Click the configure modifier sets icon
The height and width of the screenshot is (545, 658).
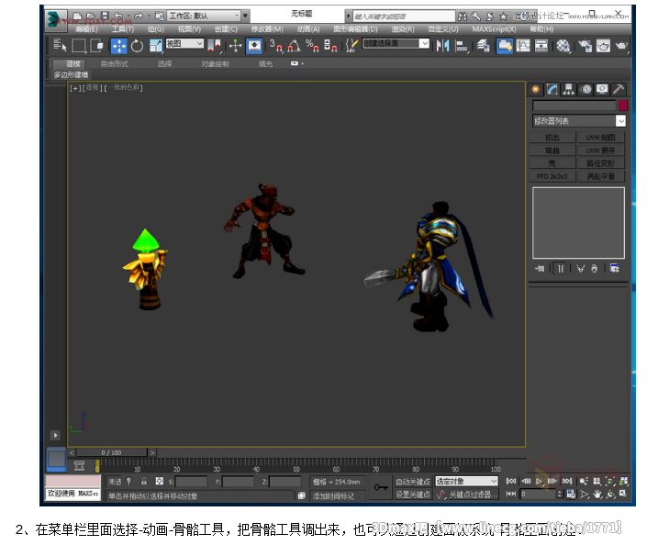coord(614,269)
